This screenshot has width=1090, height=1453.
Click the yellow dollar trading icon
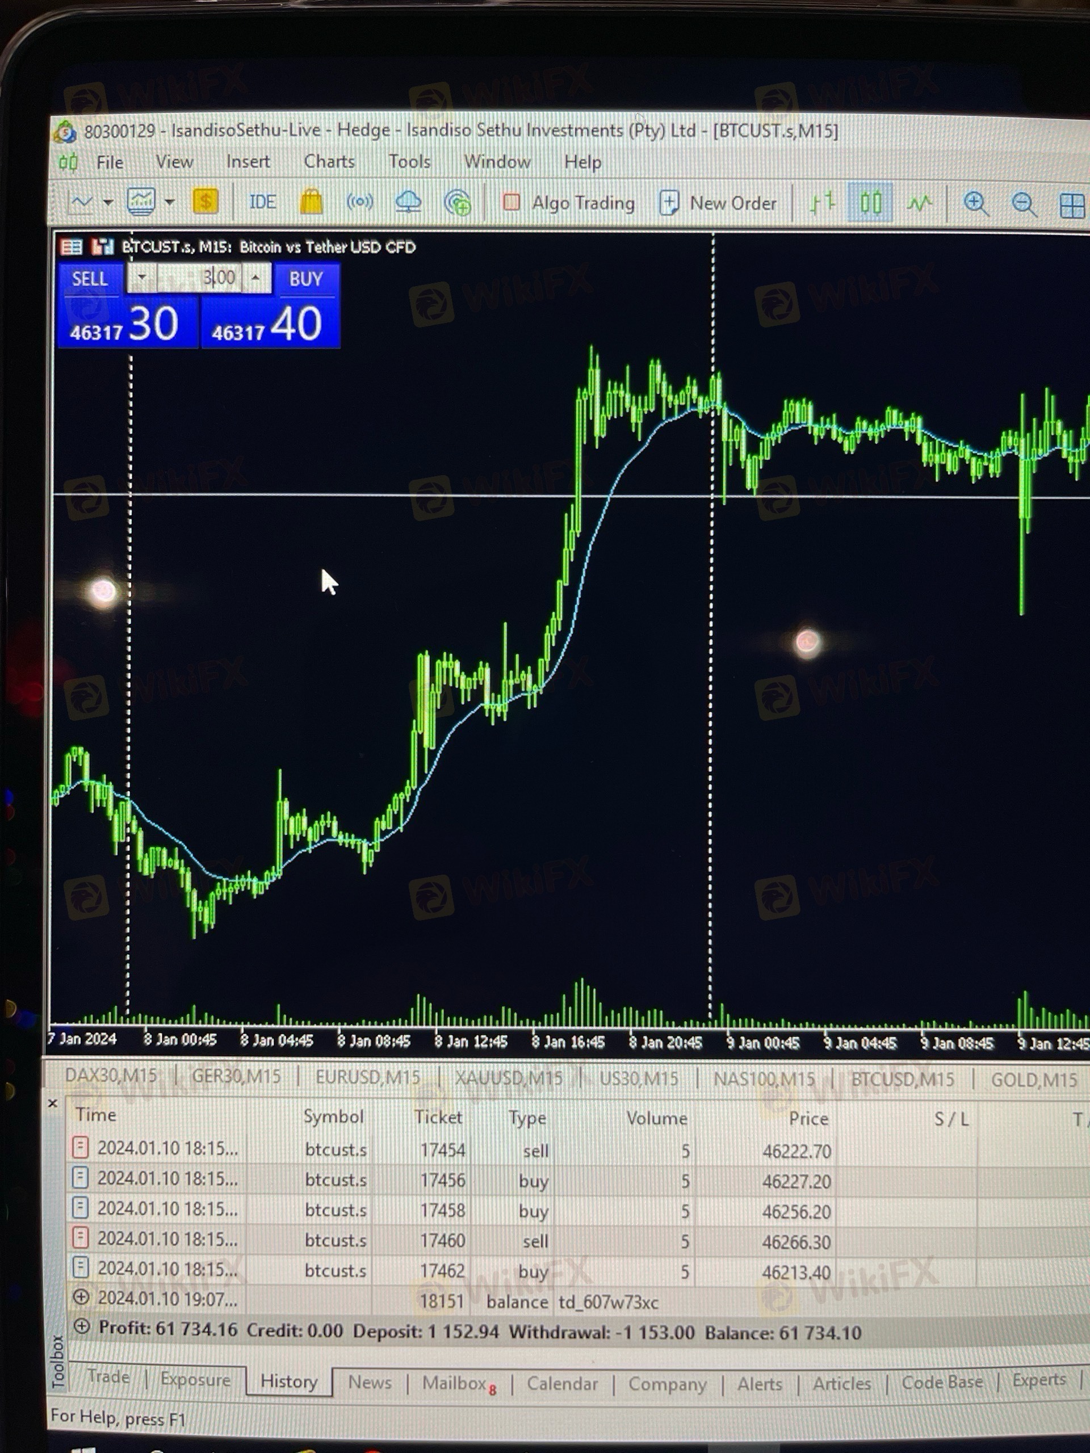205,201
